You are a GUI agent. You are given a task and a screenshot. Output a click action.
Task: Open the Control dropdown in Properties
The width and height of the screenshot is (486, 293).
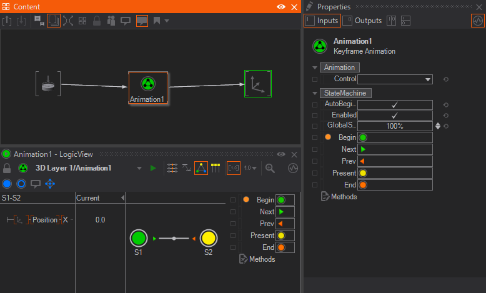tap(427, 80)
